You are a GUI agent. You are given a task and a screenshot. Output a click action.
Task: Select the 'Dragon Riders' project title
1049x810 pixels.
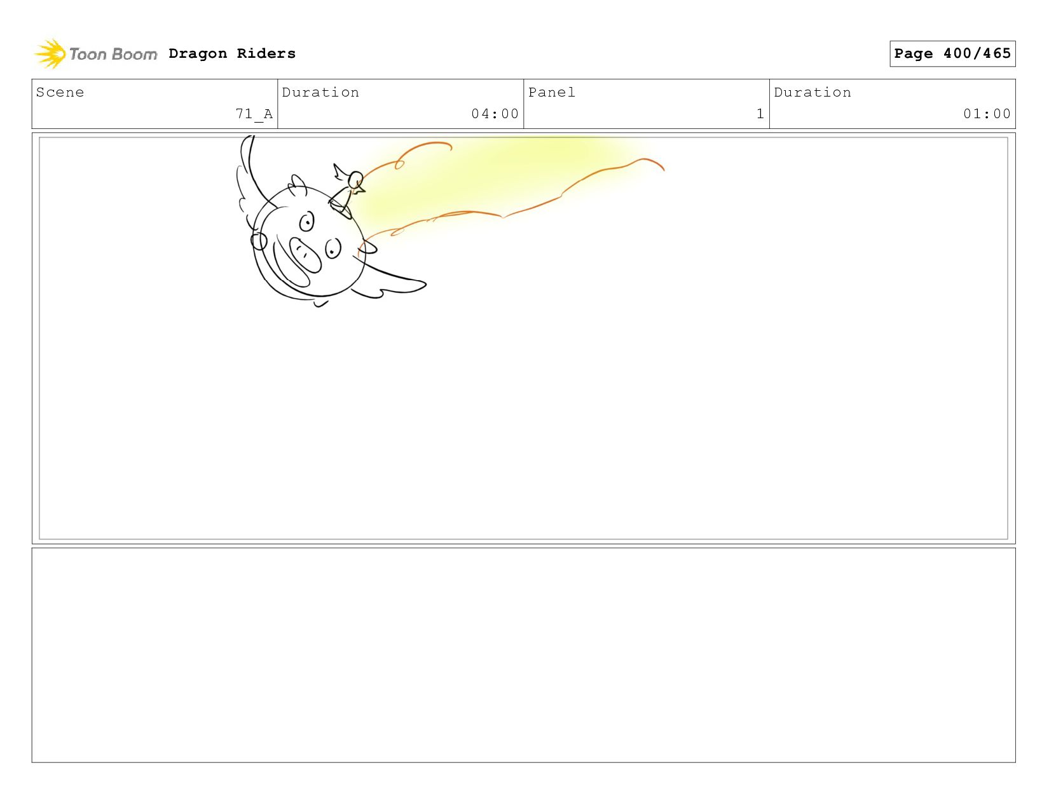click(232, 53)
